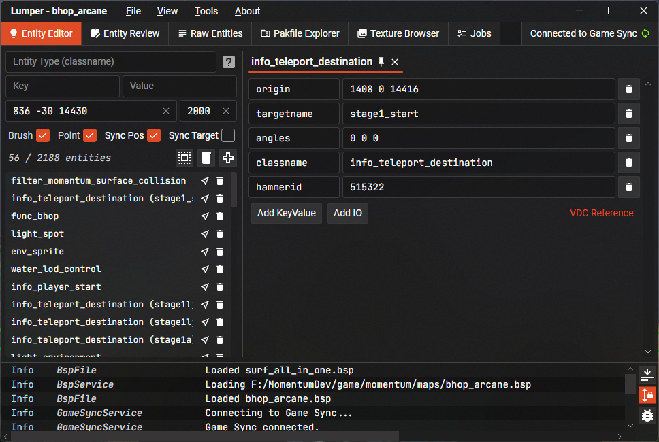
Task: Select the info_player_start entity row
Action: click(x=118, y=287)
